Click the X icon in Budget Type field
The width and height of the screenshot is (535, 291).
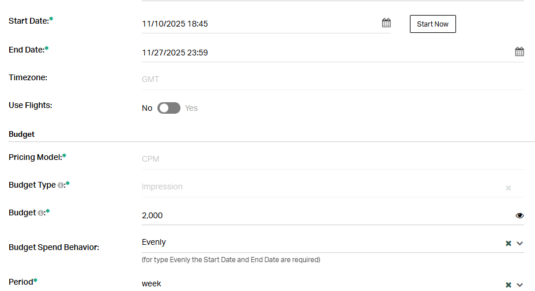coord(508,188)
